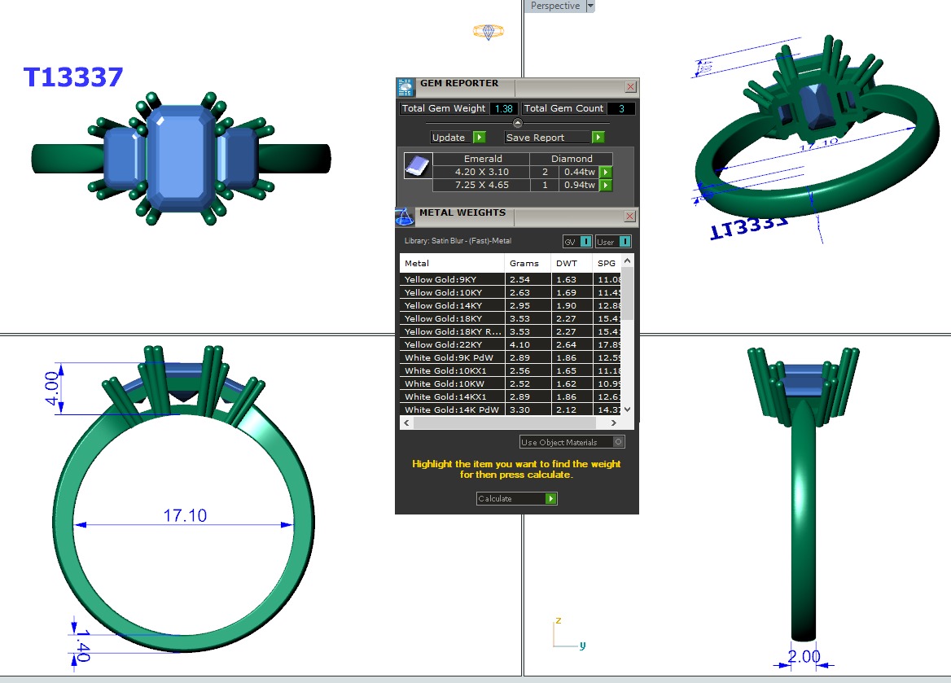Screen dimensions: 951x683
Task: Close the Metal Weights panel
Action: tap(629, 217)
